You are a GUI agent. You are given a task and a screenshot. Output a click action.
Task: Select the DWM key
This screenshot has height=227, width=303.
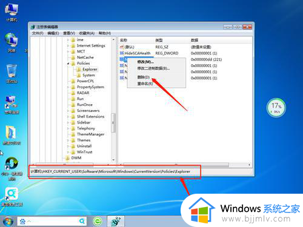click(x=76, y=158)
